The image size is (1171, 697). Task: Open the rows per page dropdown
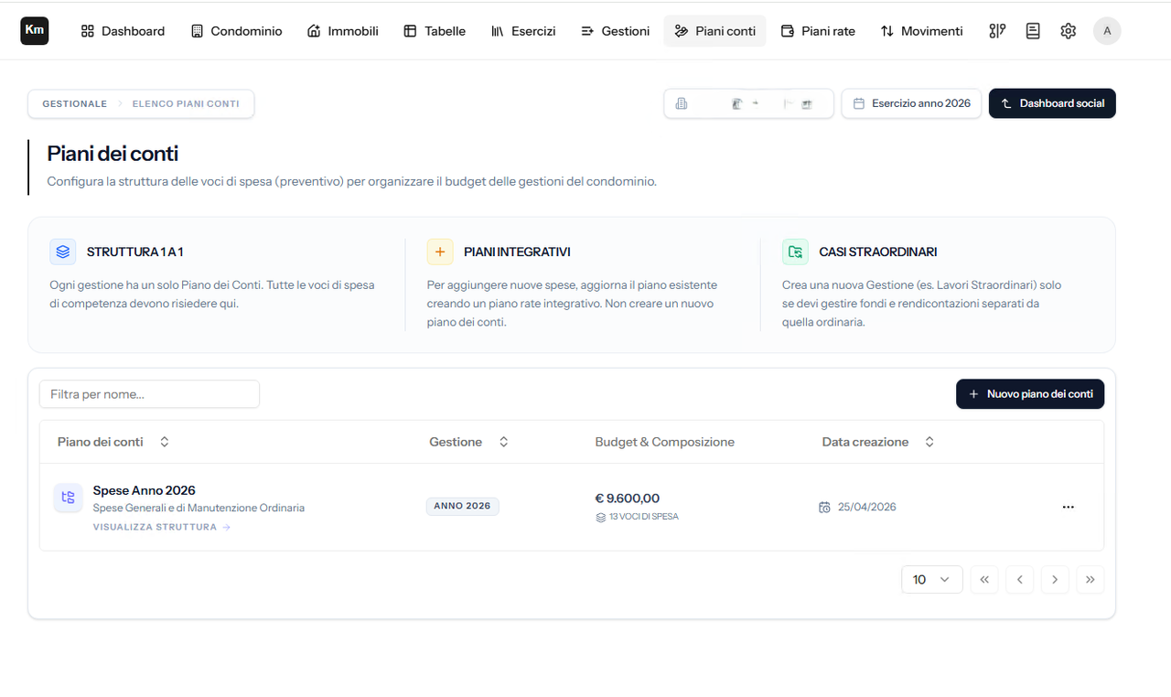931,580
